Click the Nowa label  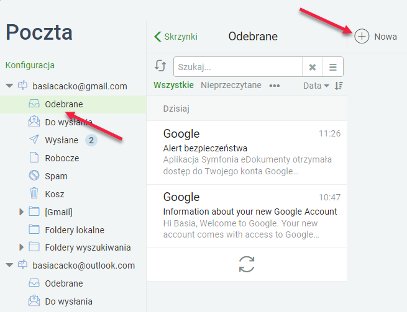click(x=385, y=37)
